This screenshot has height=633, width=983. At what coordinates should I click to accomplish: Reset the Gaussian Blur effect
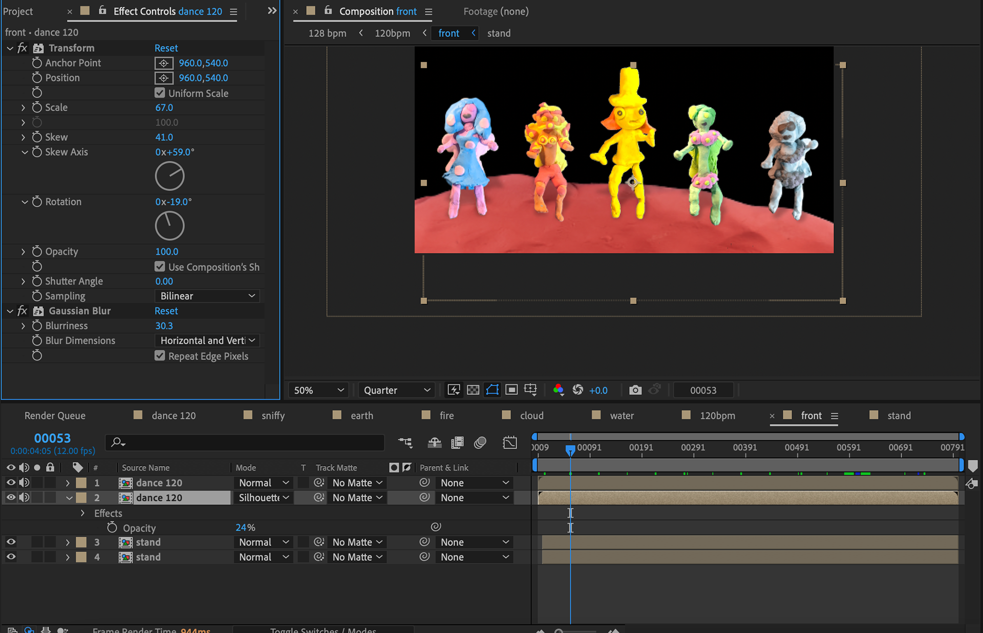point(166,311)
